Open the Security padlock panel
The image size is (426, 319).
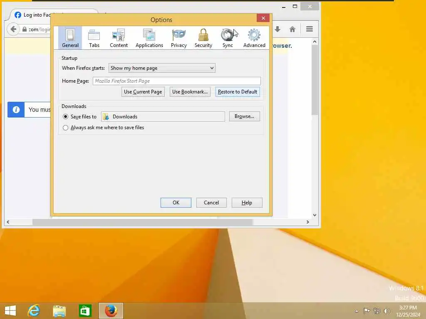[x=203, y=38]
